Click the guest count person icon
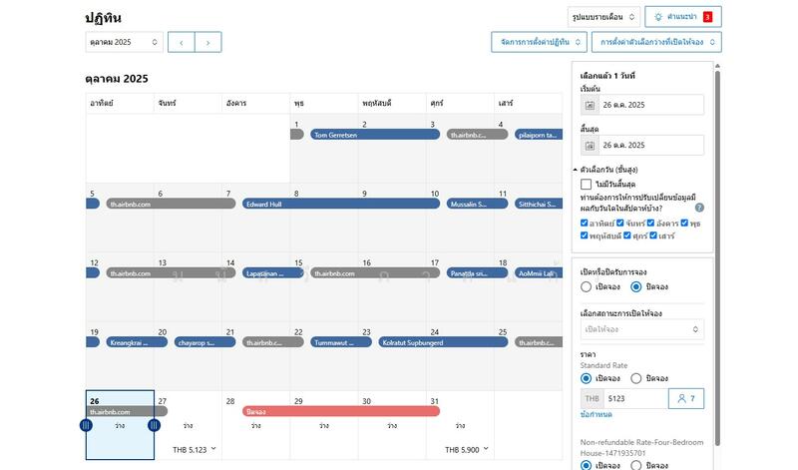Image resolution: width=798 pixels, height=470 pixels. (x=685, y=398)
